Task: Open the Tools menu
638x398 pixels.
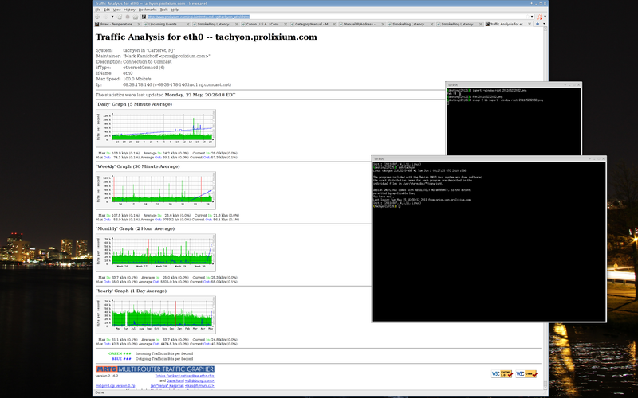Action: point(163,10)
